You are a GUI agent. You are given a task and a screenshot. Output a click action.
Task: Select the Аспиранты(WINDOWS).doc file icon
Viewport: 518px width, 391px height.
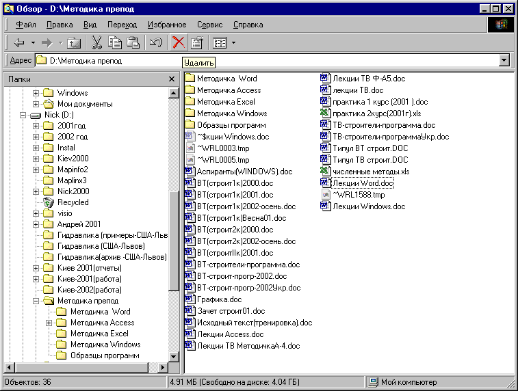click(189, 172)
